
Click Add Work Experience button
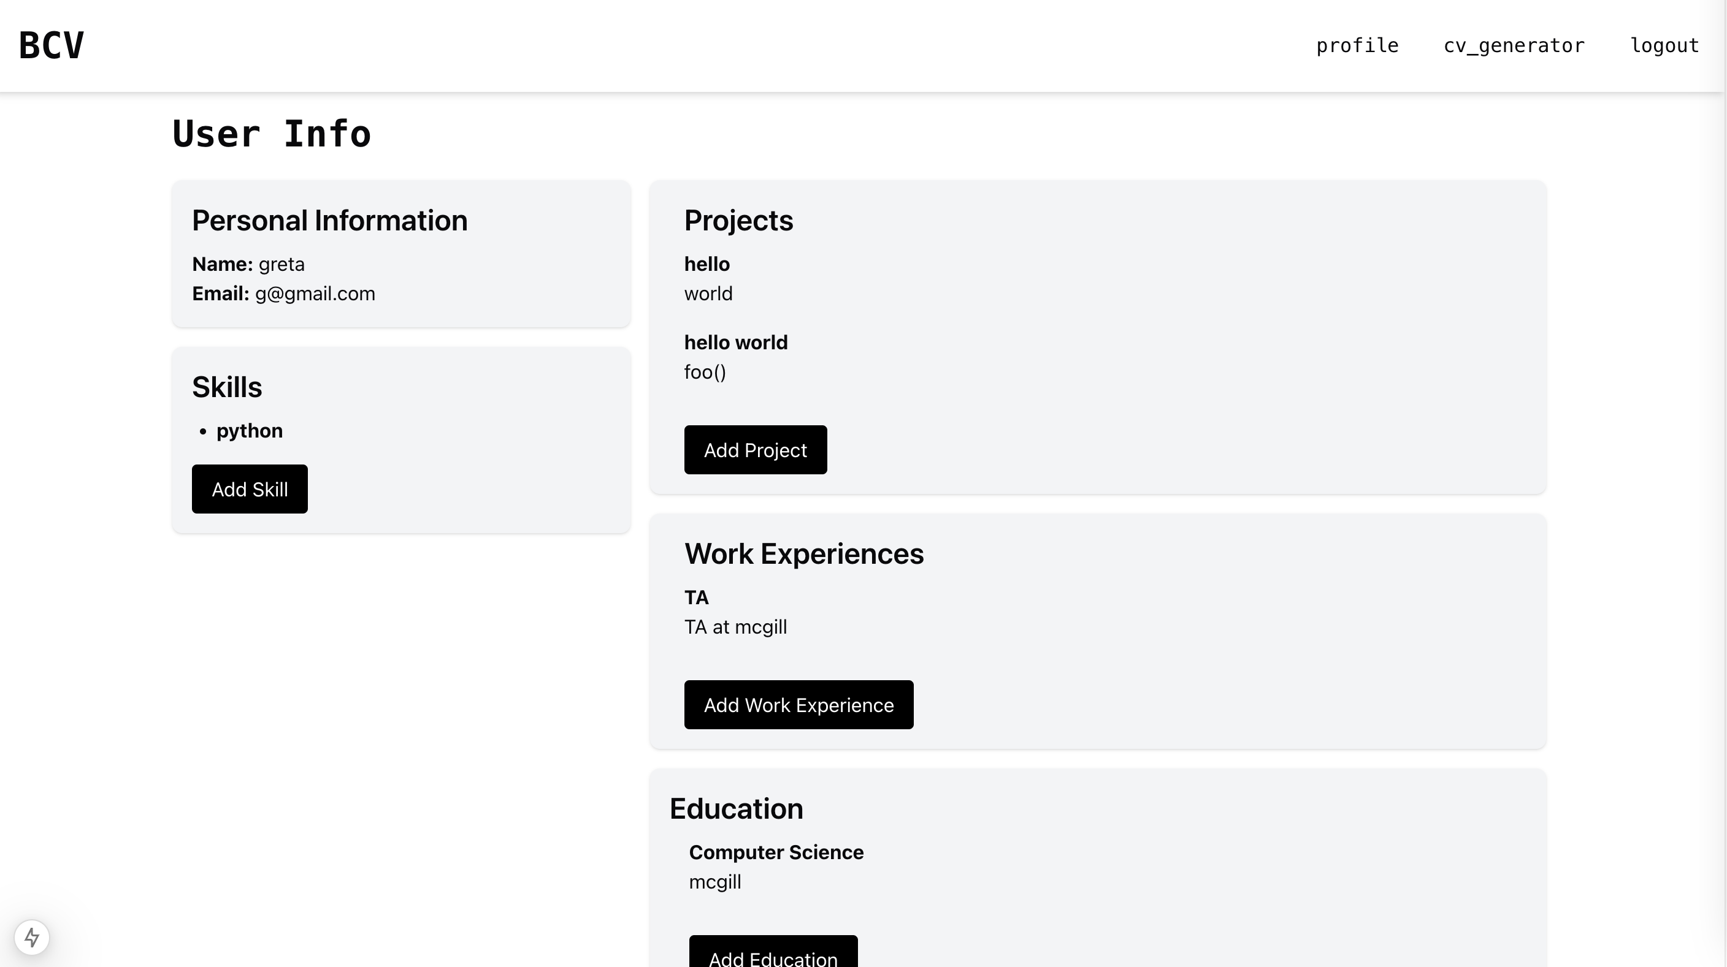point(798,705)
